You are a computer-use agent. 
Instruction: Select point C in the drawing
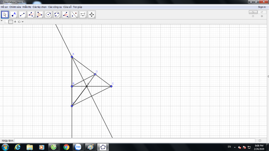tap(111, 86)
